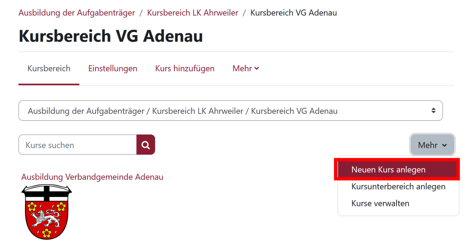Choose Neuen Kurs anlegen from menu
Image resolution: width=466 pixels, height=249 pixels.
(388, 169)
